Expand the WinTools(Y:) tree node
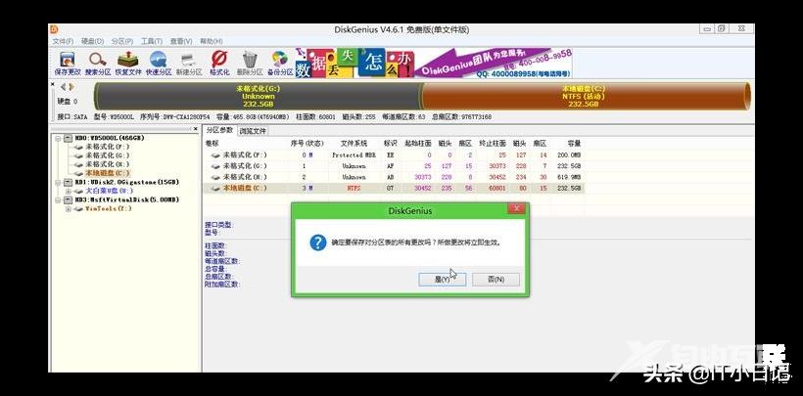Image resolution: width=803 pixels, height=396 pixels. click(x=69, y=208)
